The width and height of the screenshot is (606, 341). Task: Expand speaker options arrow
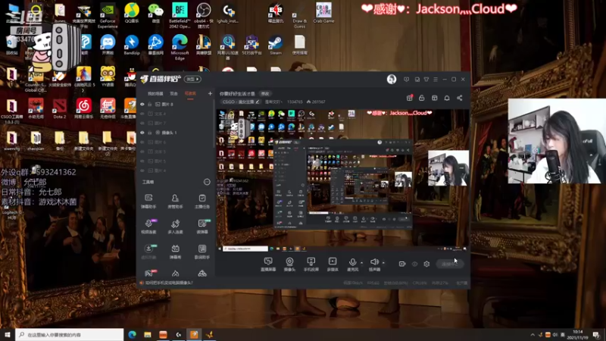click(x=383, y=263)
